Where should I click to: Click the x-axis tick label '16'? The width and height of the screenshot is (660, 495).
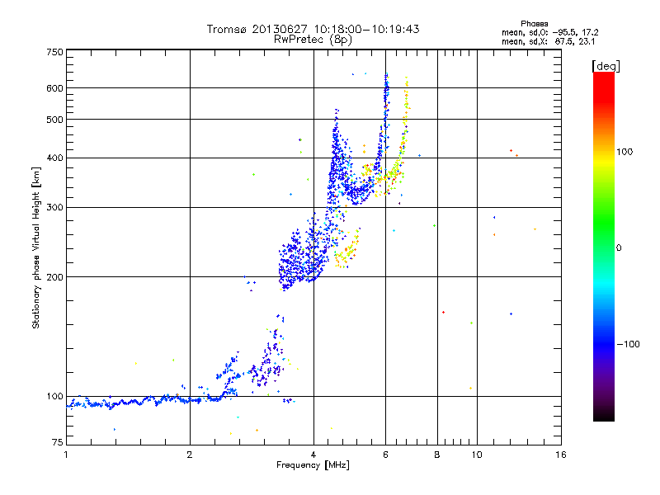(561, 455)
